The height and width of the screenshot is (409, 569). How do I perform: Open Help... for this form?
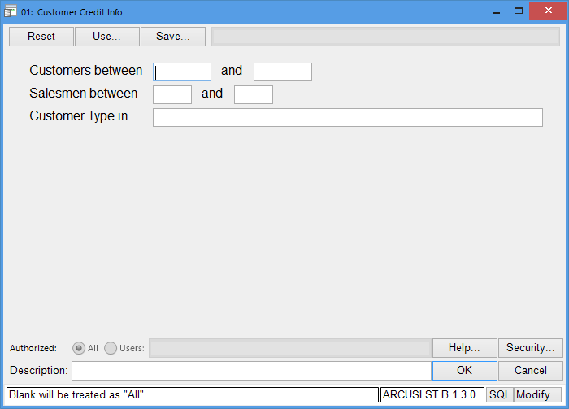pyautogui.click(x=464, y=348)
